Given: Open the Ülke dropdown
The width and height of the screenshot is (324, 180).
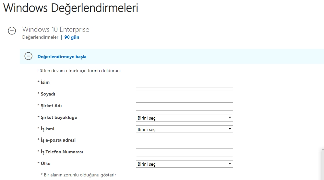Looking at the screenshot, I should tap(184, 164).
